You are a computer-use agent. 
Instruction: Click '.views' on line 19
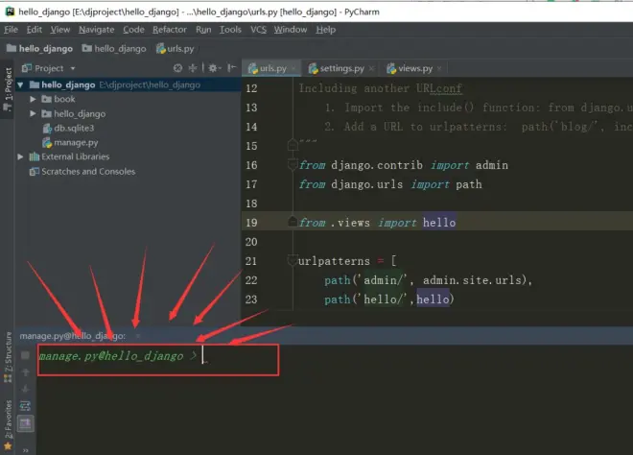click(x=350, y=223)
